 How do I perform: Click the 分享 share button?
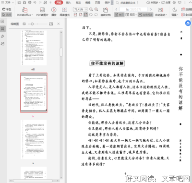pos(166,2)
